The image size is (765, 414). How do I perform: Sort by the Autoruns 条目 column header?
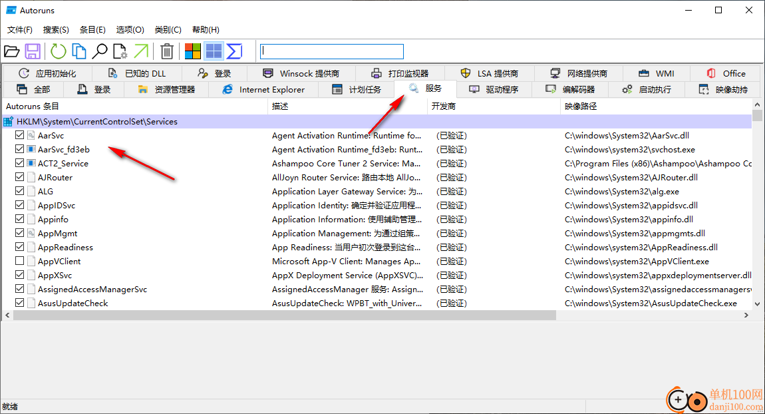(x=135, y=106)
